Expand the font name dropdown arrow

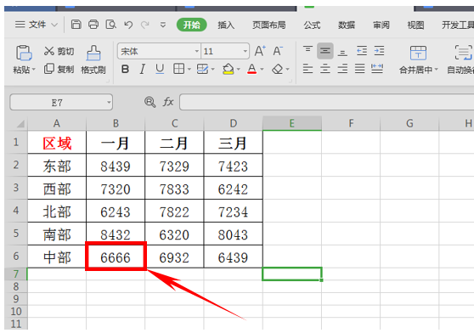click(x=197, y=51)
